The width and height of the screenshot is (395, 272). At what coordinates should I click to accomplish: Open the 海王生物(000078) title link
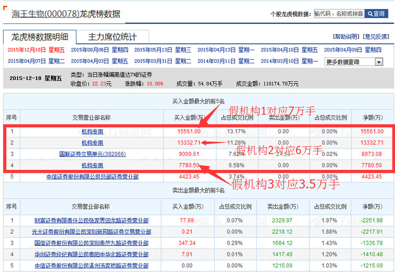point(45,14)
